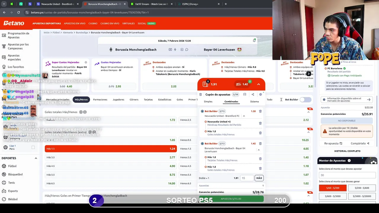This screenshot has height=213, width=379.
Task: Click the notification bell for this match
Action: tap(254, 40)
